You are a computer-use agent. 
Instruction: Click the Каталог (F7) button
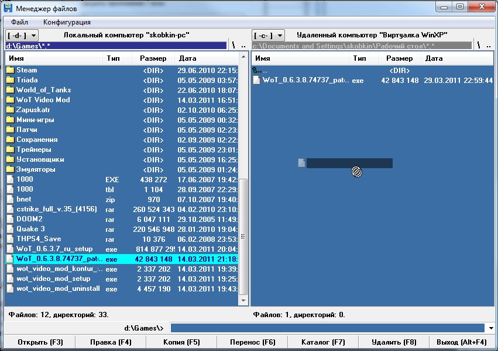coord(323,342)
